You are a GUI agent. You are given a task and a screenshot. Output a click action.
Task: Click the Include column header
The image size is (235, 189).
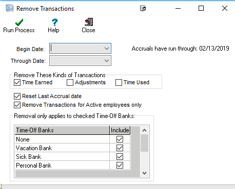point(120,130)
